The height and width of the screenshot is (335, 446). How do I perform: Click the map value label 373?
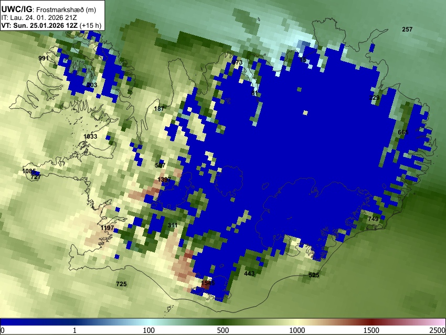237,62
